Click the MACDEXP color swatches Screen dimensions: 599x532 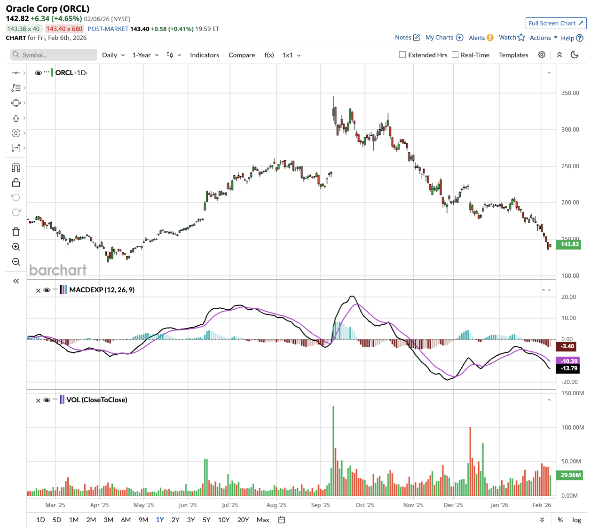point(63,290)
